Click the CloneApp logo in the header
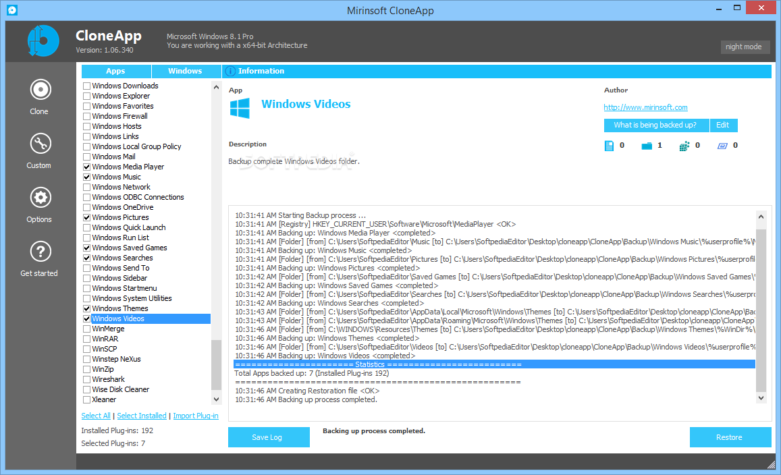 [x=43, y=41]
